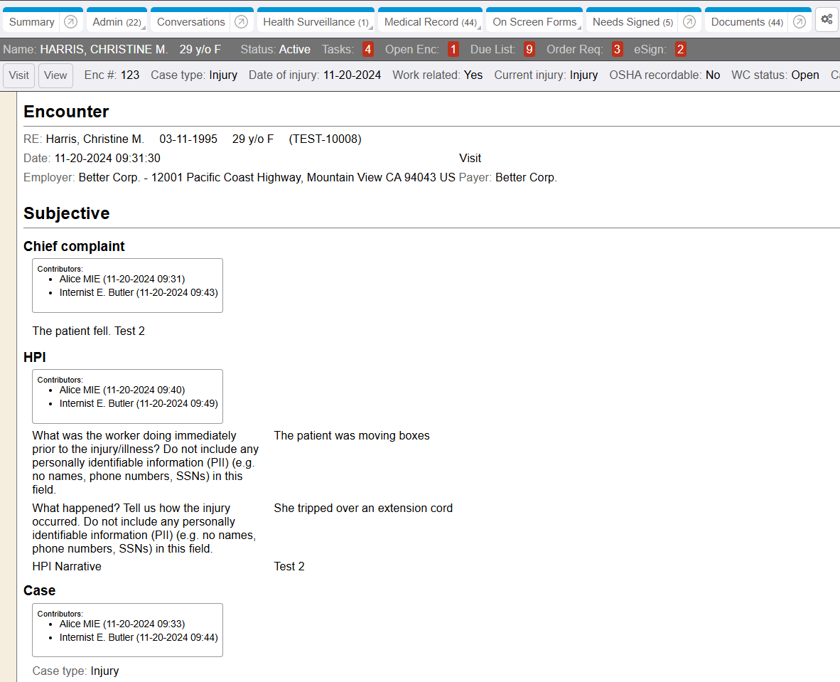Pop out the Conversations tab via arrow icon
The image size is (840, 682).
[x=241, y=22]
